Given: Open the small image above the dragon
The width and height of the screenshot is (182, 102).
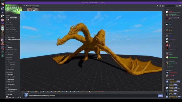Looking at the screenshot, I should 33,9.
